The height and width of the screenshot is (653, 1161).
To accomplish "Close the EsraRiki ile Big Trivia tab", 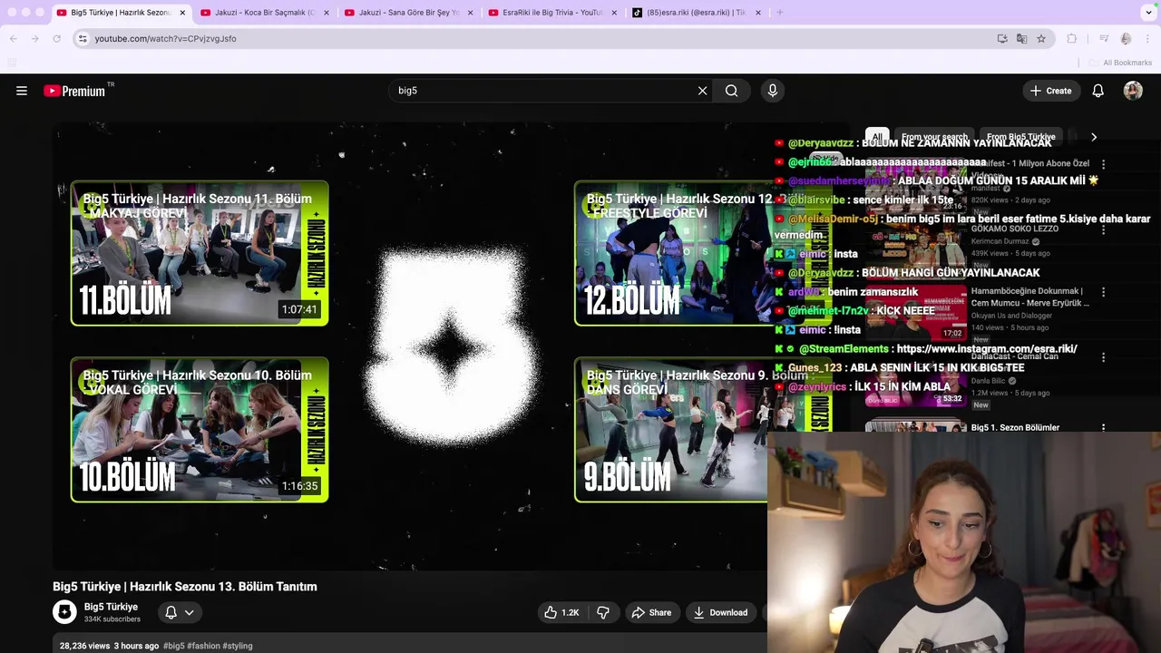I will coord(614,13).
